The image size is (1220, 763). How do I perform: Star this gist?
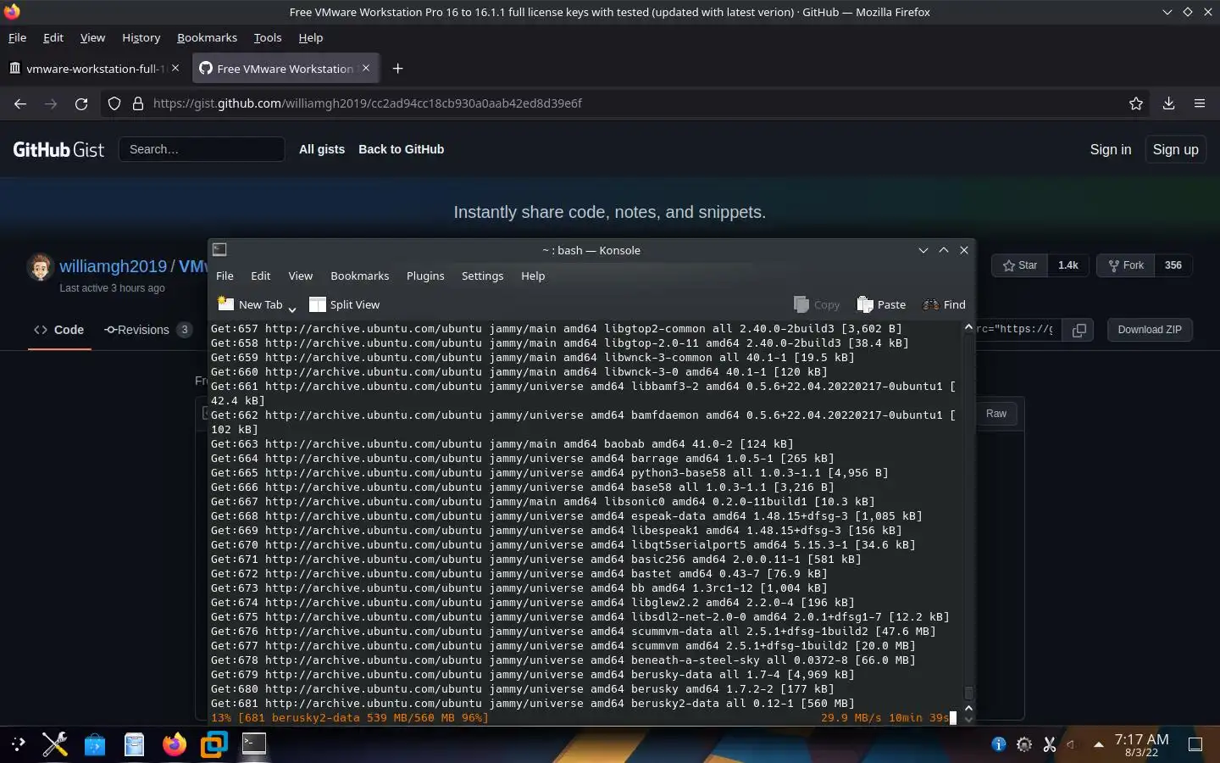1019,265
